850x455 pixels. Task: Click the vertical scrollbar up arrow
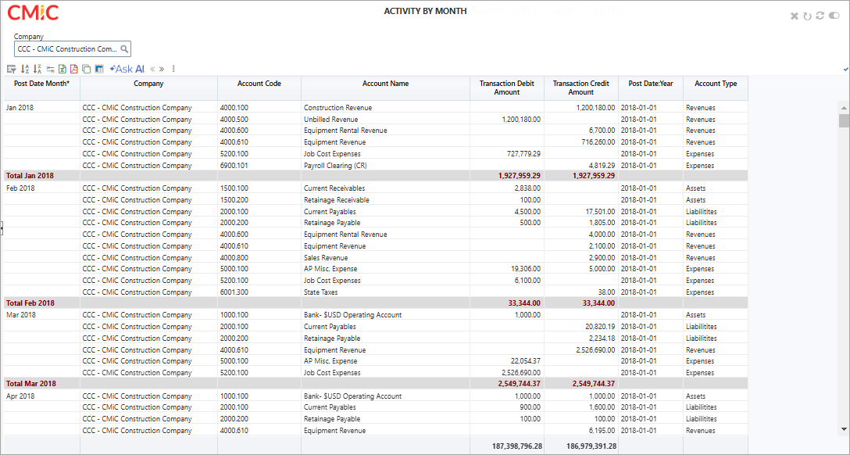point(844,106)
